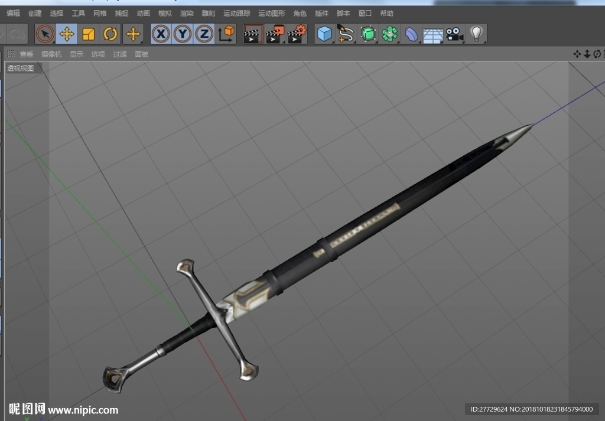The width and height of the screenshot is (605, 421).
Task: Open the 面板 viewport menu
Action: click(x=142, y=54)
